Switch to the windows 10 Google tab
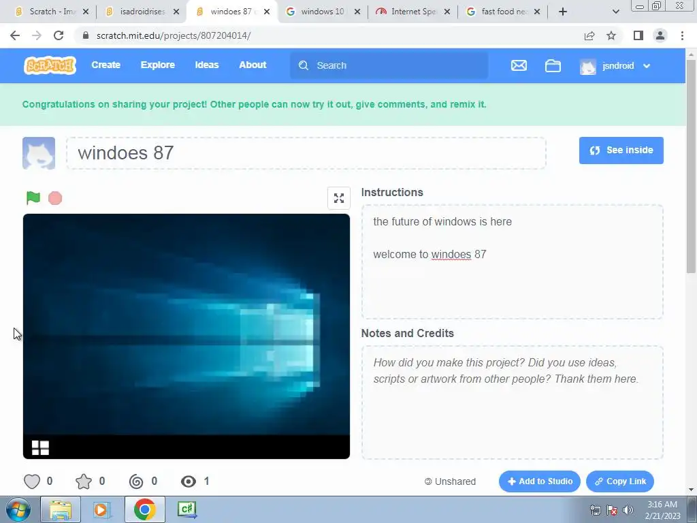The width and height of the screenshot is (697, 523). coord(323,12)
